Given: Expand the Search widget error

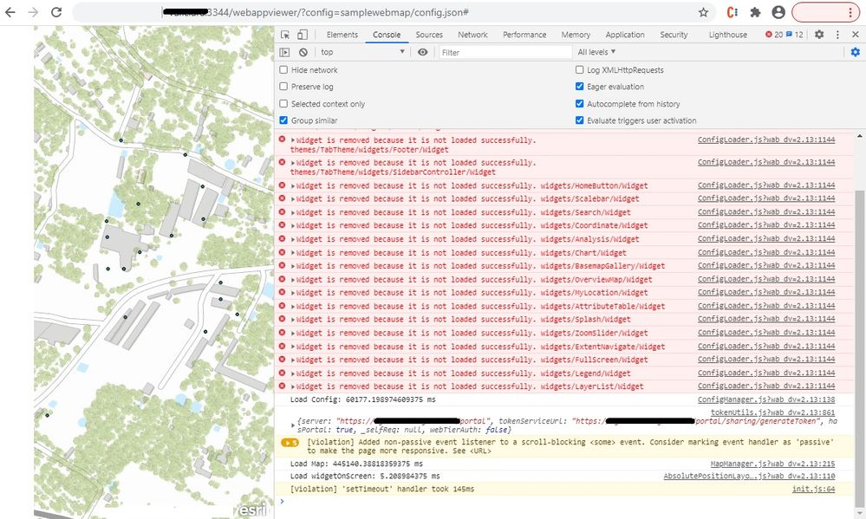Looking at the screenshot, I should point(293,212).
